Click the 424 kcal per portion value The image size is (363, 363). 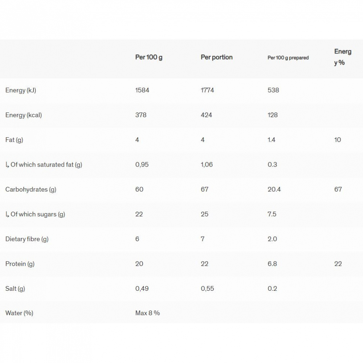pos(207,115)
